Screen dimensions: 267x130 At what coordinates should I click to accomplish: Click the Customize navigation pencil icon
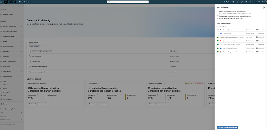tap(1, 125)
